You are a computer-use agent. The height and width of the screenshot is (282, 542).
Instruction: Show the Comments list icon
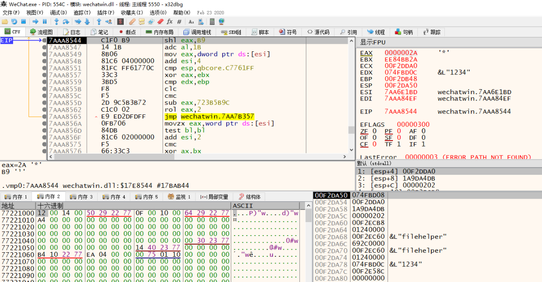click(x=141, y=22)
